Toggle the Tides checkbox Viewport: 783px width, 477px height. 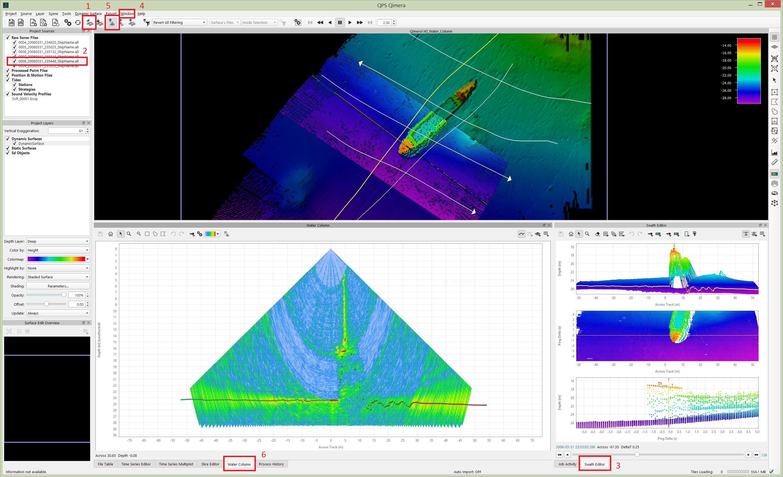coord(8,80)
